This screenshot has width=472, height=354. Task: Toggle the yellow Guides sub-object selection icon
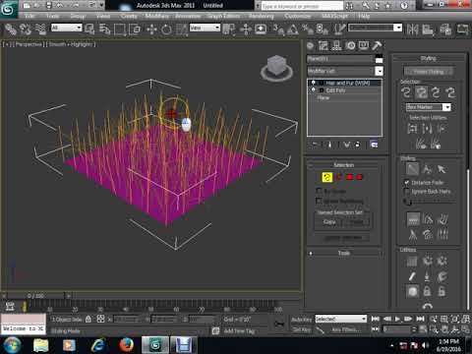[x=326, y=177]
